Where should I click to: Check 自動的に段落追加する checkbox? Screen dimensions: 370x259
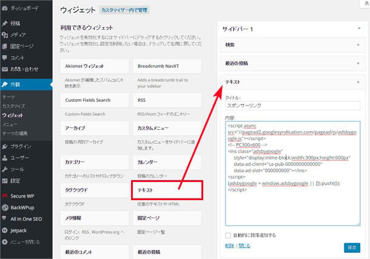tap(228, 235)
